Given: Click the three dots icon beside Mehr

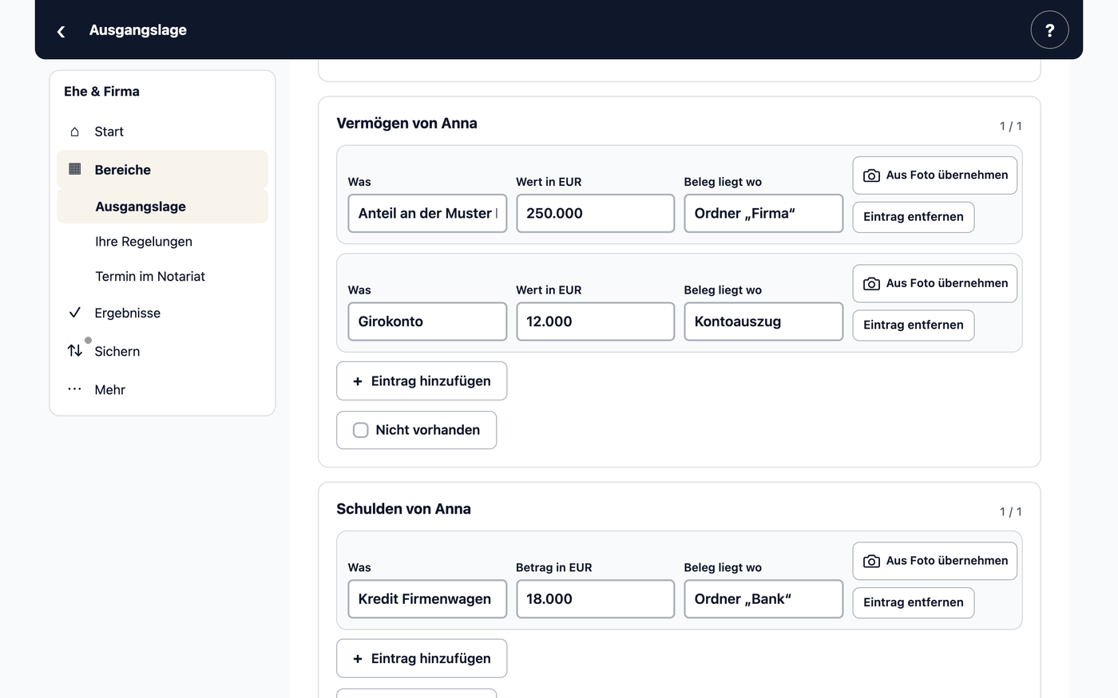Looking at the screenshot, I should 75,389.
